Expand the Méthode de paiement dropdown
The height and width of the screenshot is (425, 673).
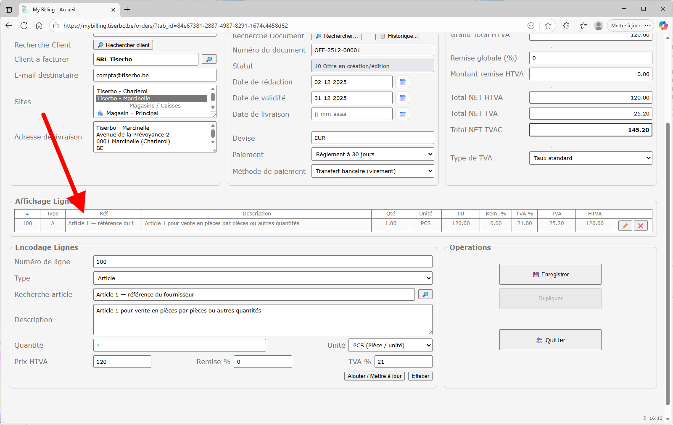pyautogui.click(x=372, y=171)
